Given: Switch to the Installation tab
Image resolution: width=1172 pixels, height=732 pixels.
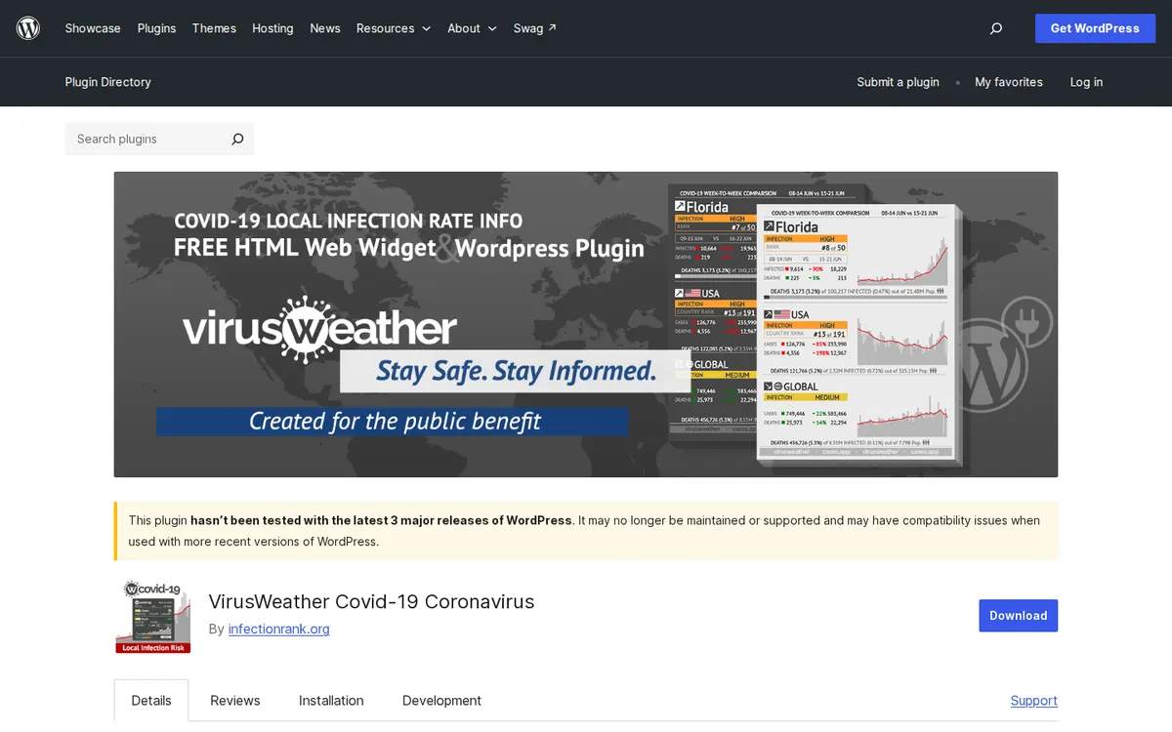Looking at the screenshot, I should (331, 701).
